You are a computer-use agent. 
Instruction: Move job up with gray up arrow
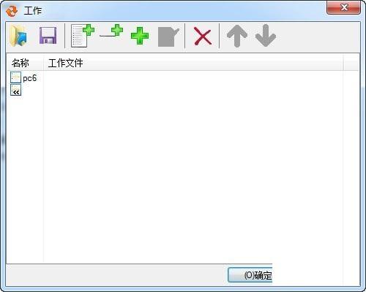pos(237,36)
